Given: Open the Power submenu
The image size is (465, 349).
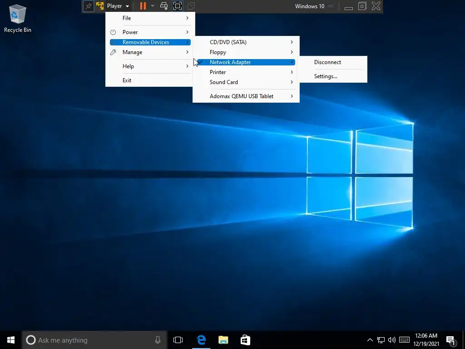Looking at the screenshot, I should point(150,32).
